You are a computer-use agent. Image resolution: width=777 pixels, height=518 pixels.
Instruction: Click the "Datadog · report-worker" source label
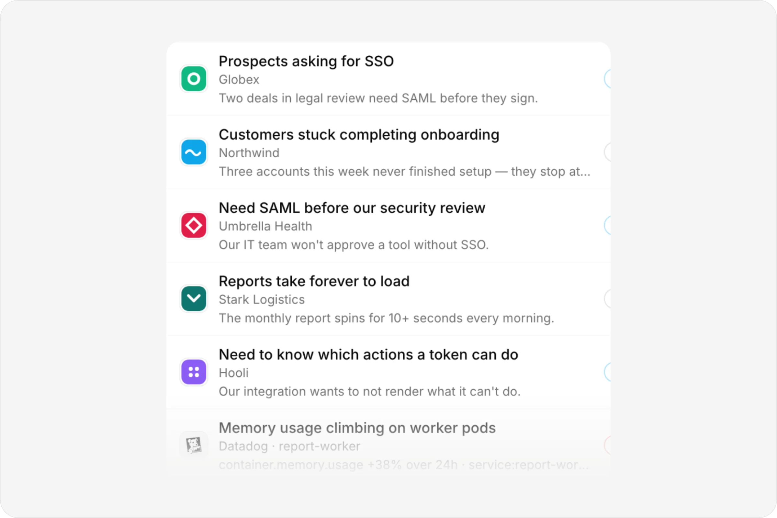pyautogui.click(x=289, y=446)
